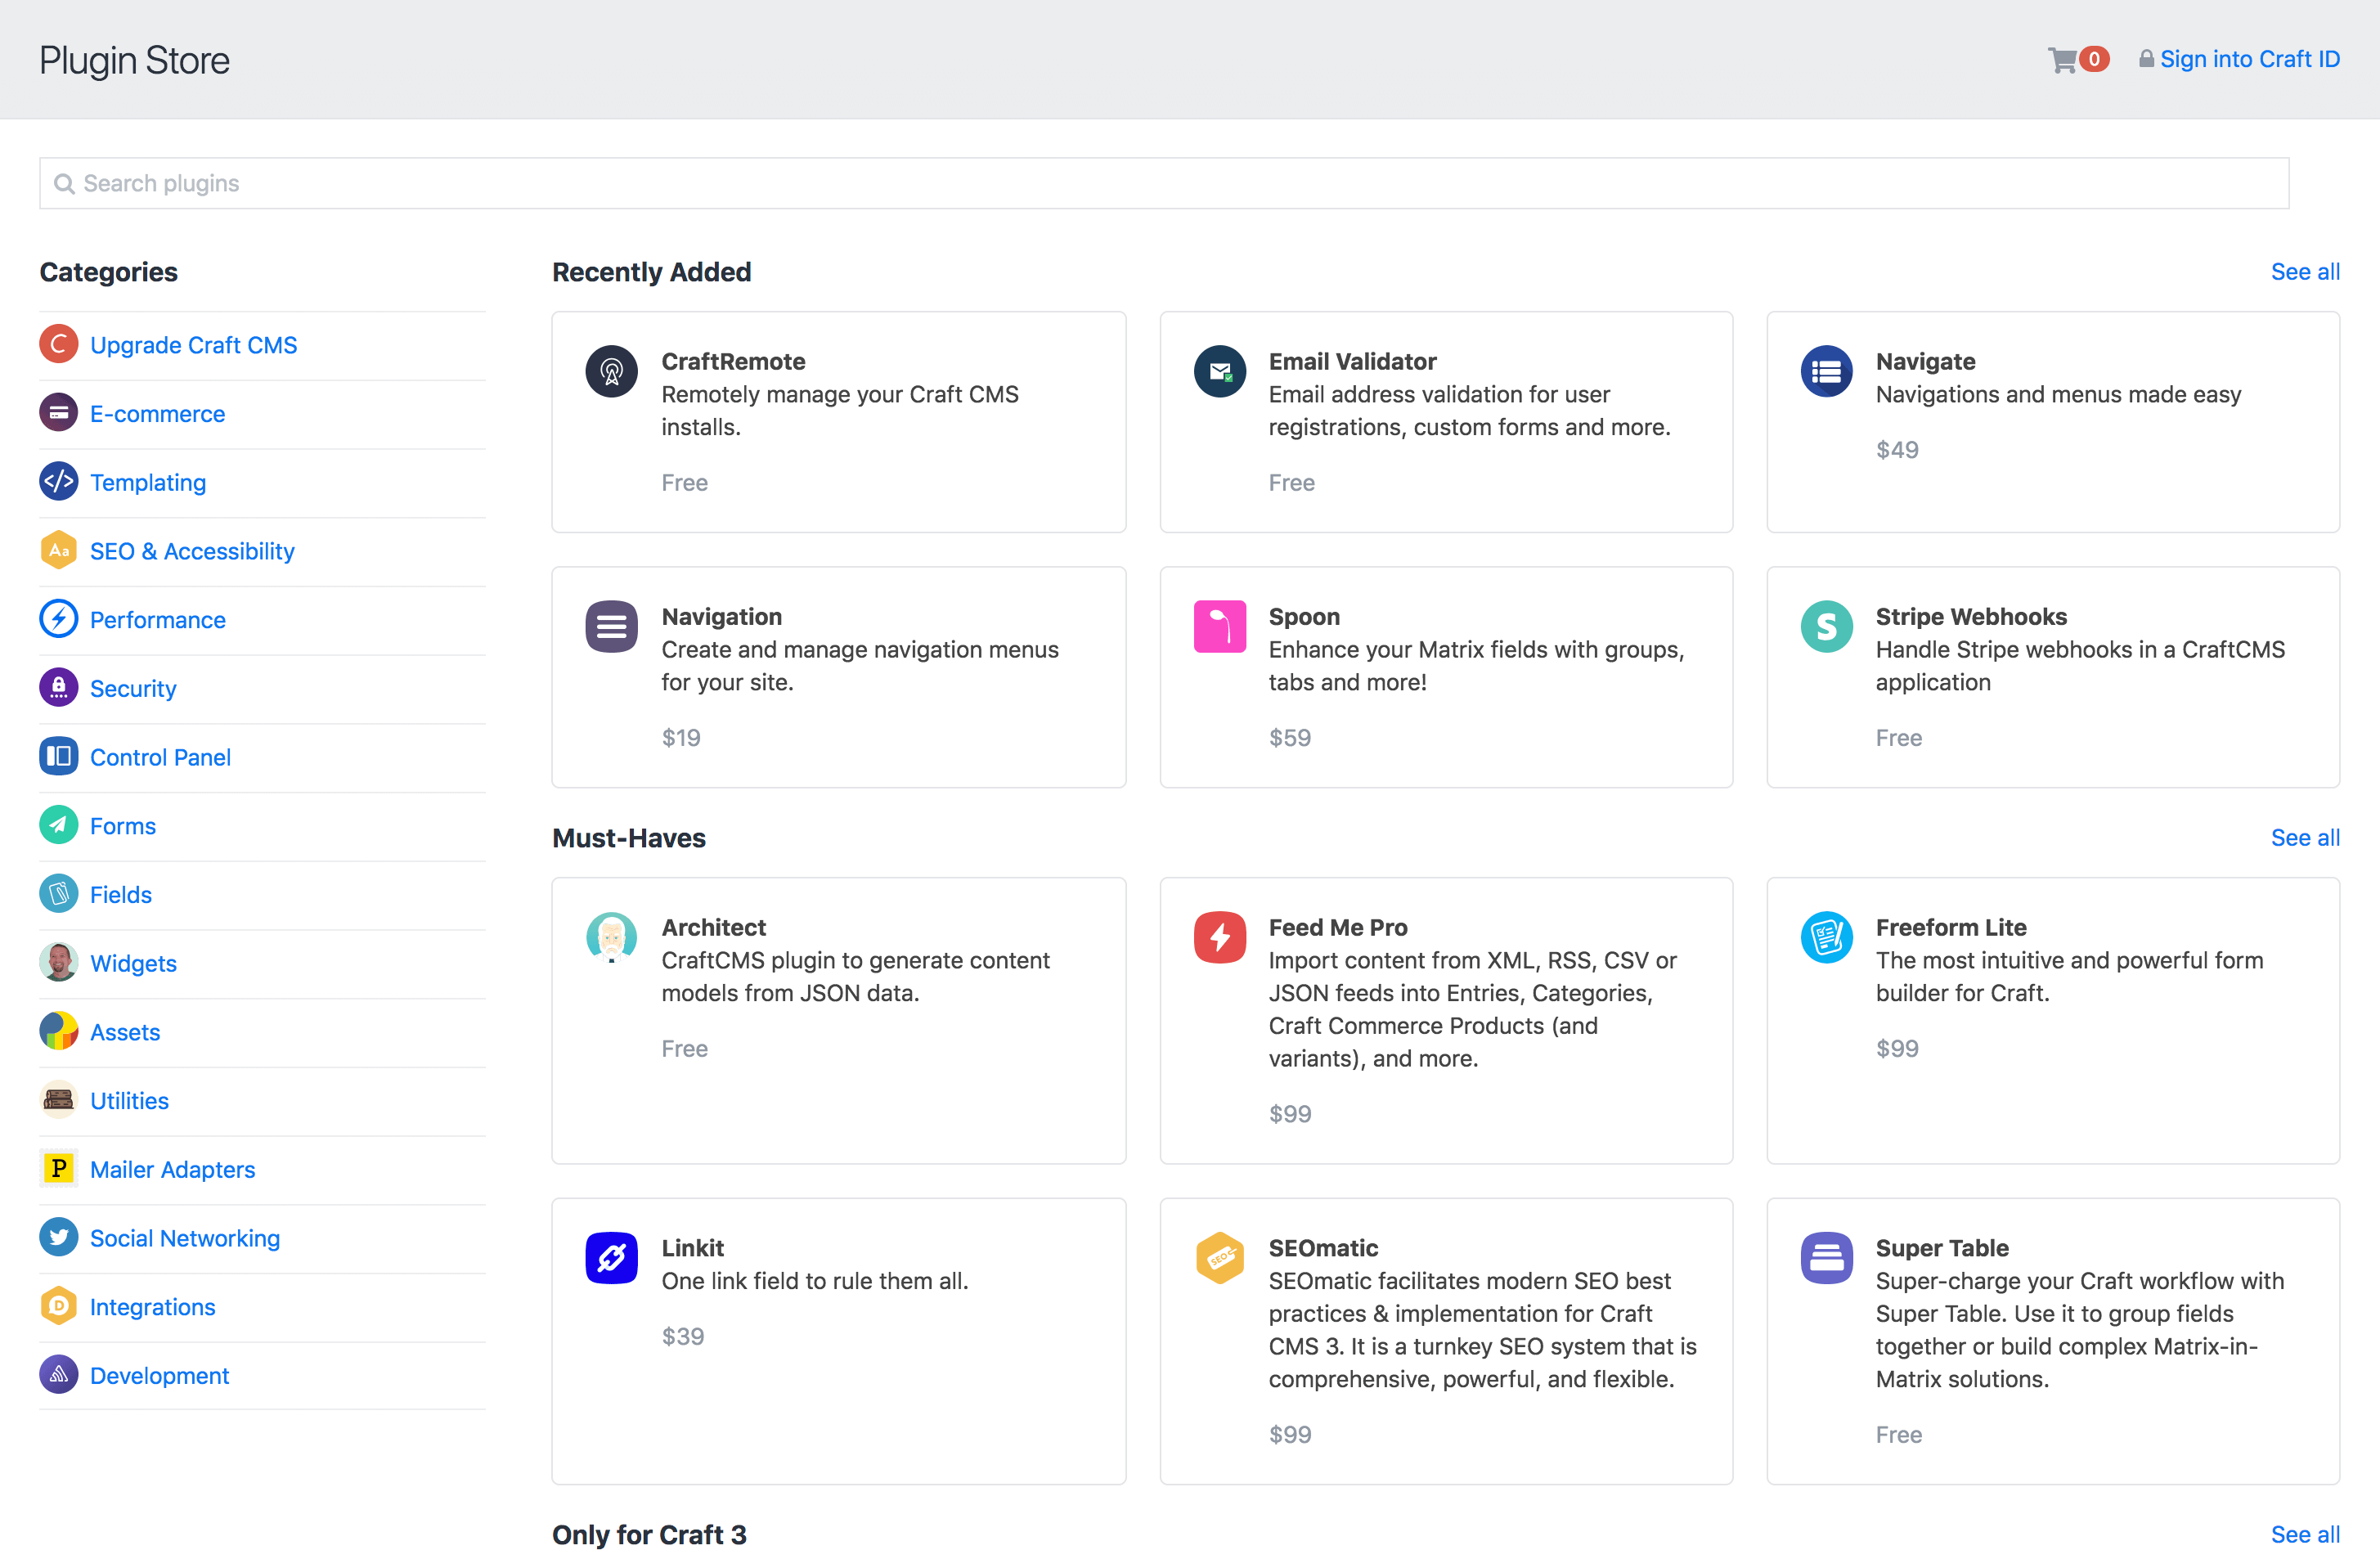This screenshot has height=1559, width=2380.
Task: Click the Feed Me Pro title
Action: coord(1338,927)
